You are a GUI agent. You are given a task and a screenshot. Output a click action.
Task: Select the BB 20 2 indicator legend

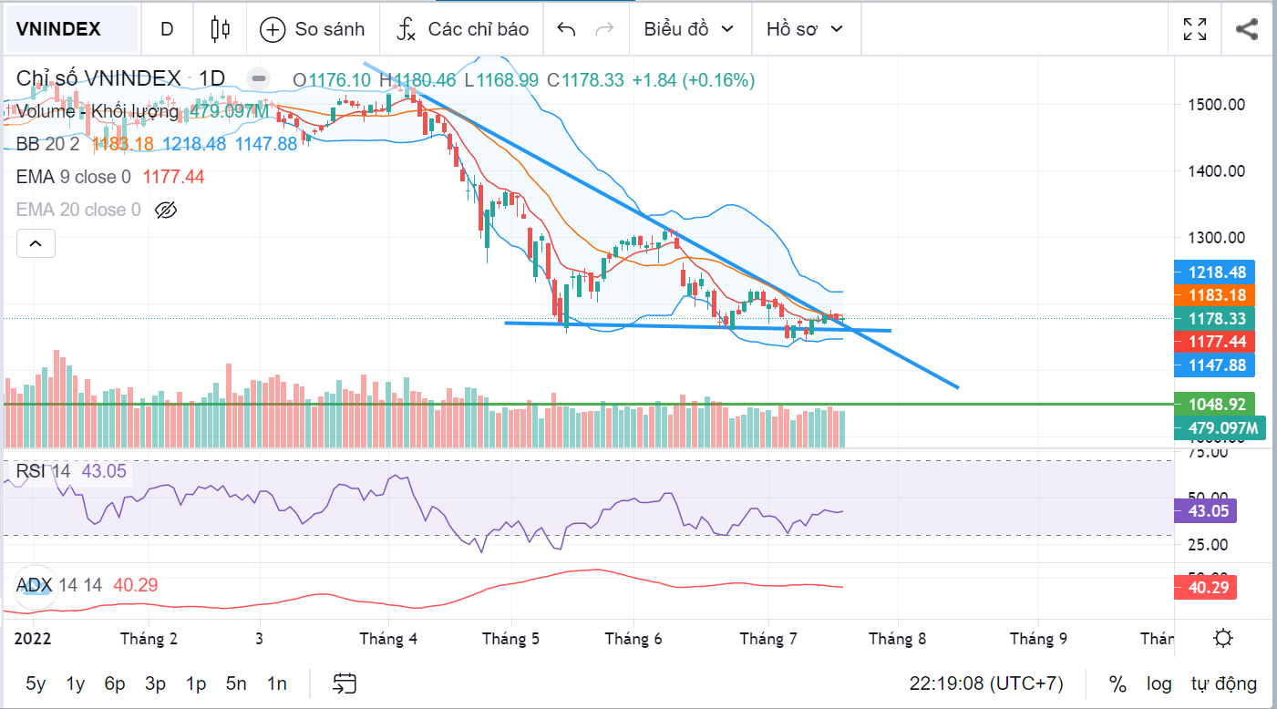[47, 144]
